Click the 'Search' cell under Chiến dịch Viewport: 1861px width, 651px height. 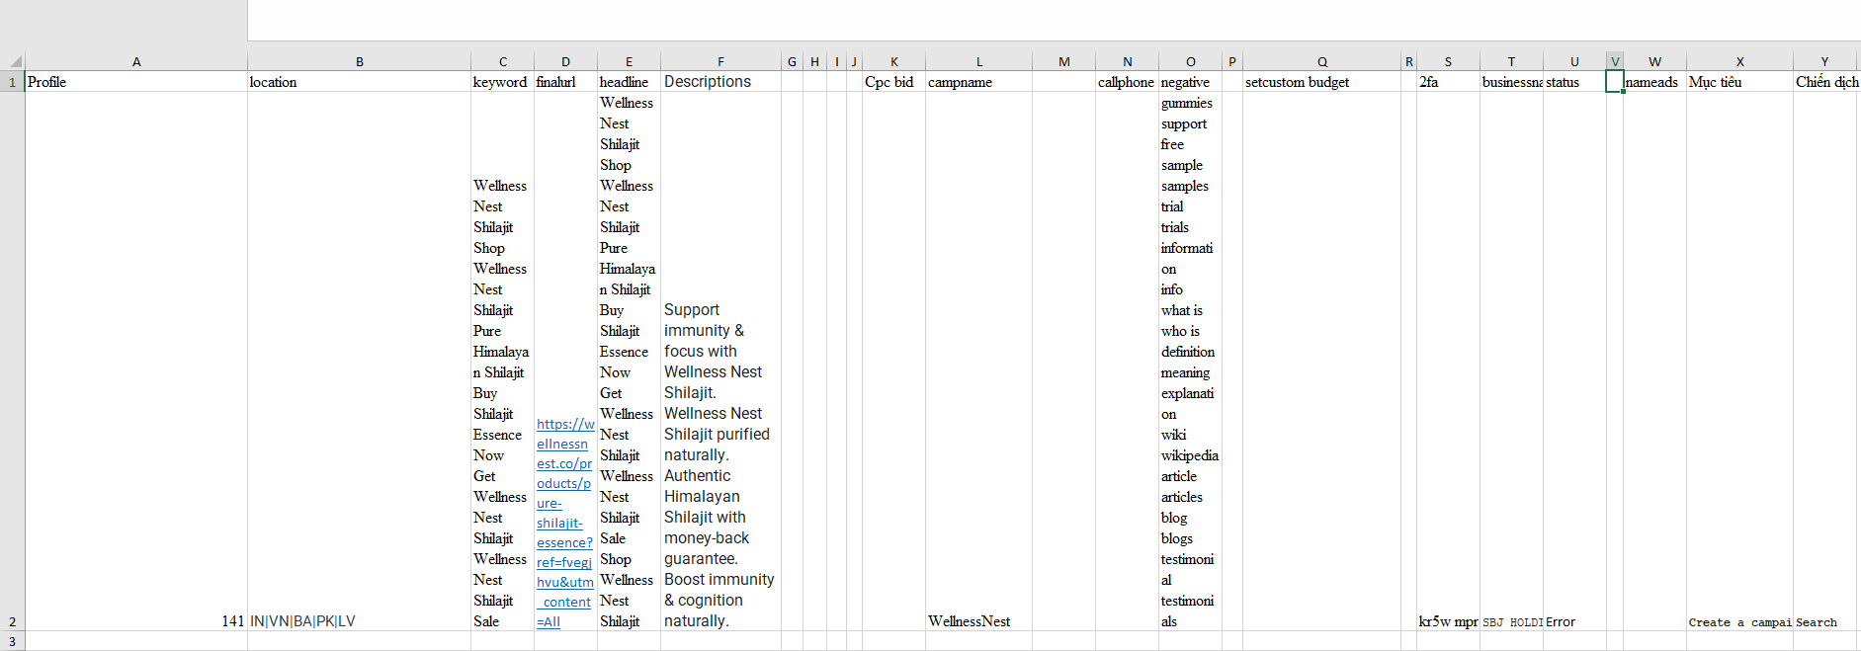coord(1824,621)
